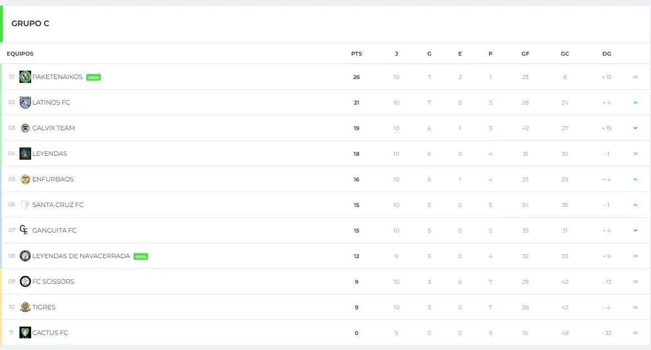Image resolution: width=651 pixels, height=350 pixels.
Task: Click the GF column header
Action: click(525, 53)
